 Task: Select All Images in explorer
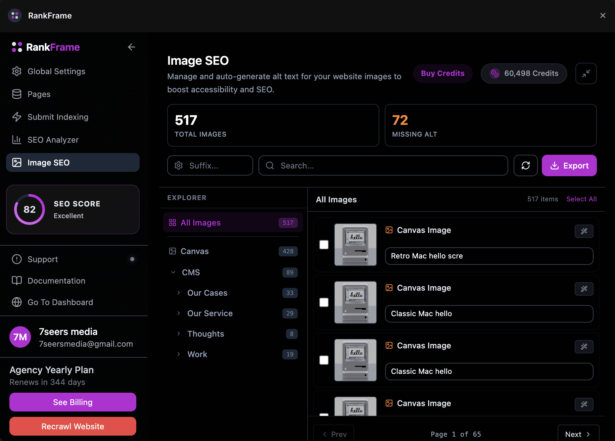coord(233,223)
